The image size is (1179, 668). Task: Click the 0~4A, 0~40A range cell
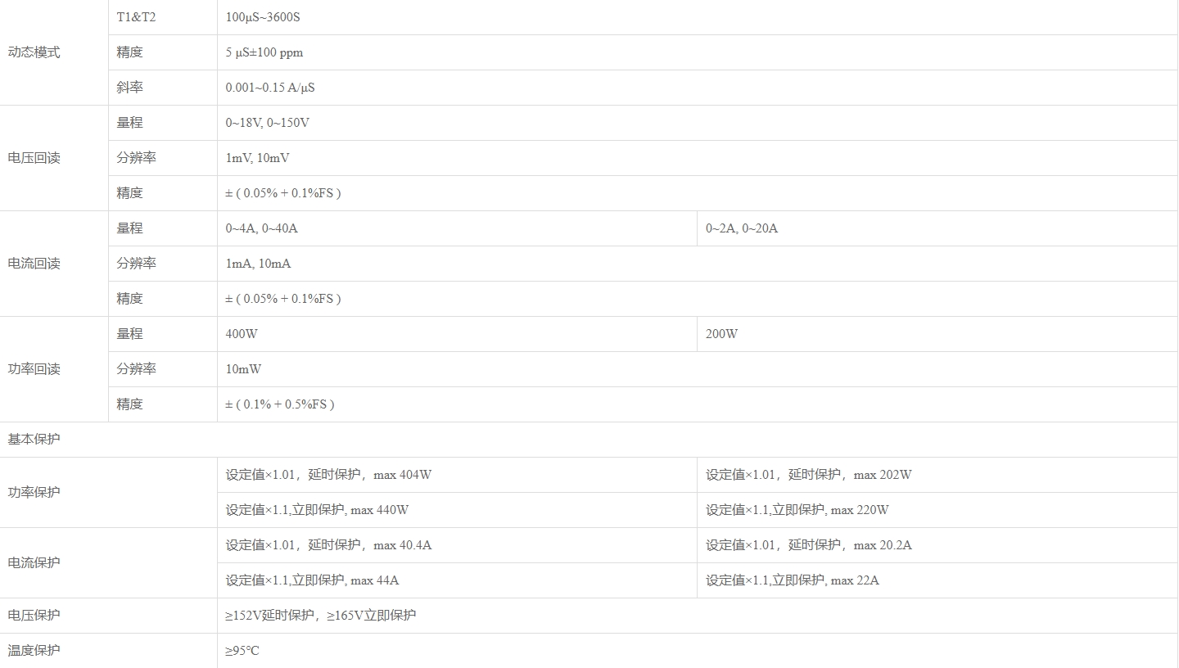[x=457, y=228]
